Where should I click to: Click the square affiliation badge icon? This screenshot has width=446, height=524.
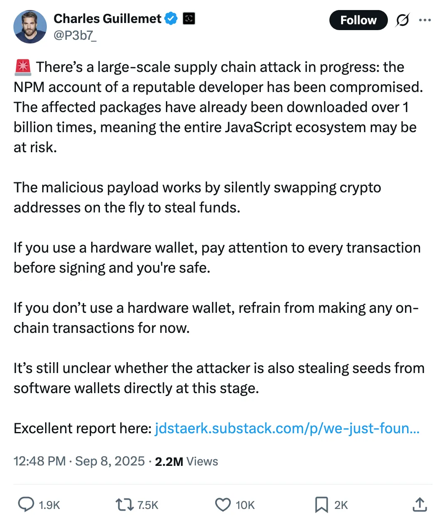pyautogui.click(x=189, y=18)
